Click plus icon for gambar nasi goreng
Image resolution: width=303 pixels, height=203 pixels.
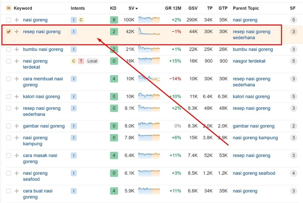[x=17, y=126]
